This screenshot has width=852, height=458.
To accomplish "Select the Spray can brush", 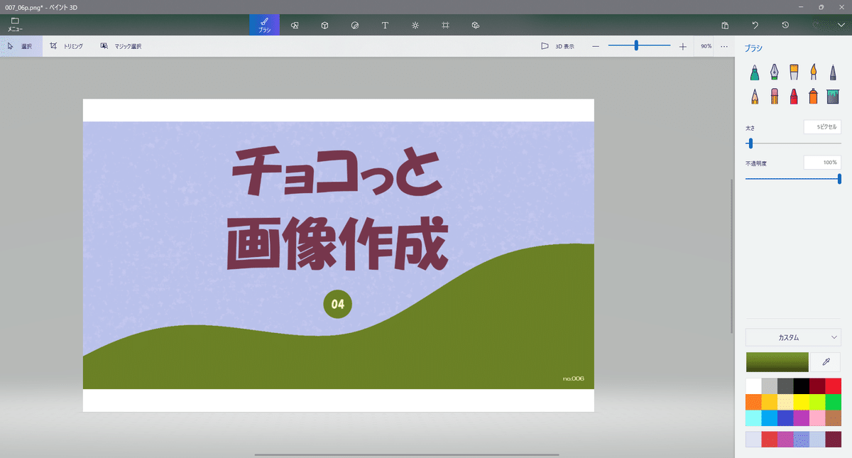I will coord(814,96).
